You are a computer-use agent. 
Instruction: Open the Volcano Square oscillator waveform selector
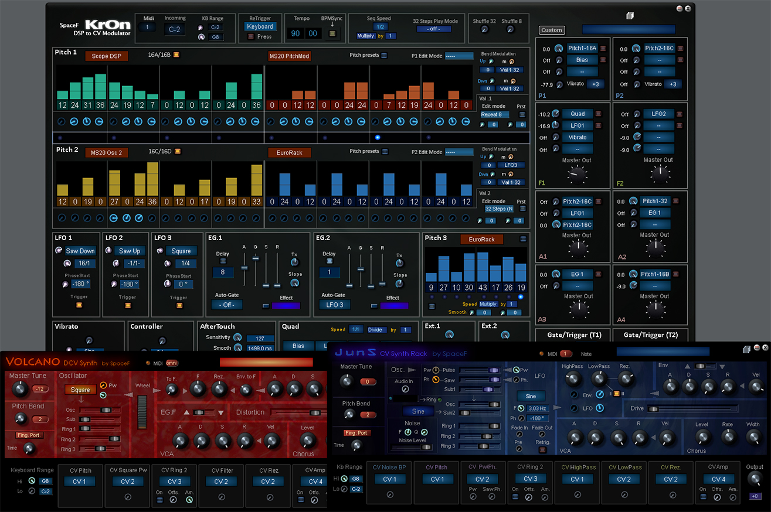(80, 390)
